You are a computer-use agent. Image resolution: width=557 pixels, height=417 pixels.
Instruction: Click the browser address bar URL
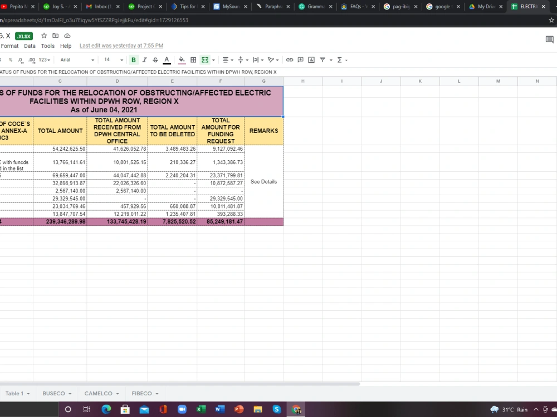click(x=94, y=20)
